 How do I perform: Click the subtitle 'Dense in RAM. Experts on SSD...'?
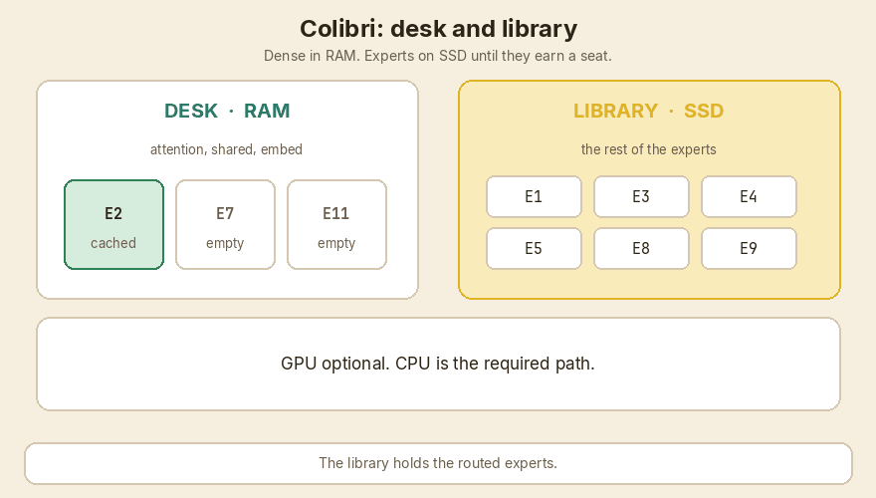[x=438, y=56]
